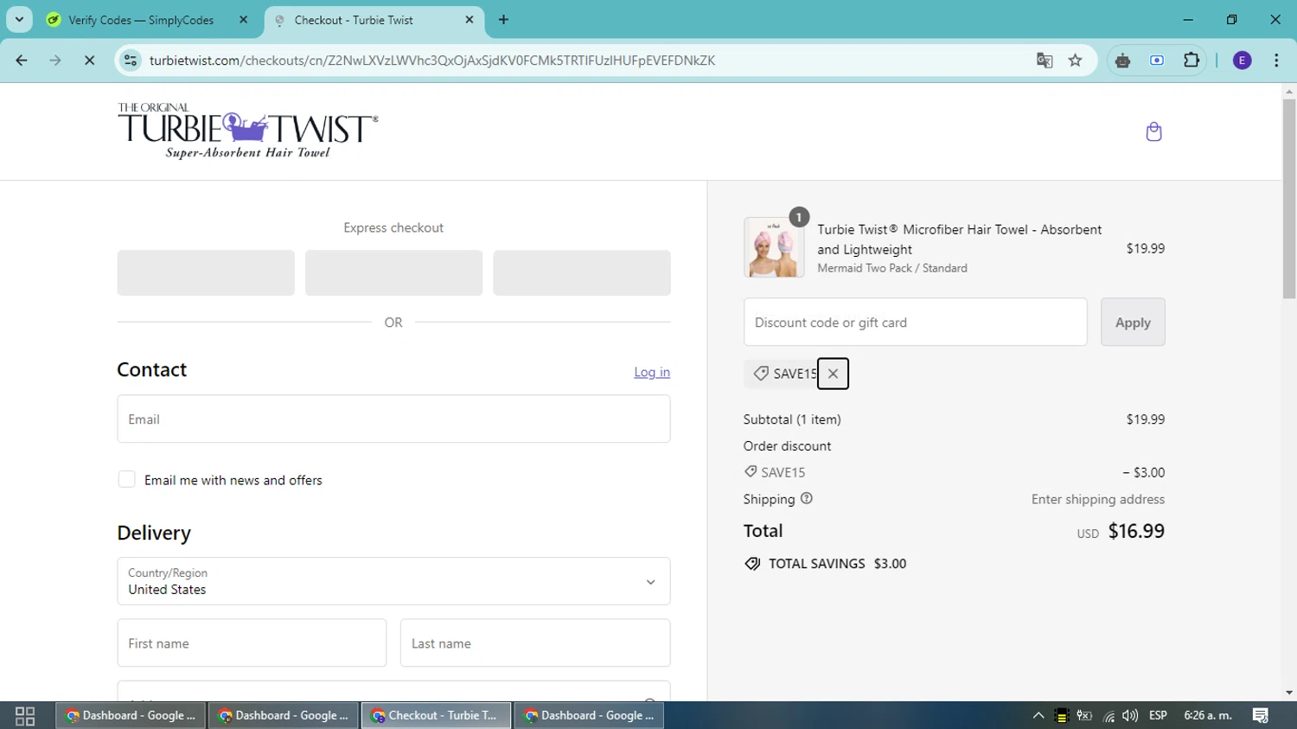The image size is (1297, 729).
Task: Click the Log in link
Action: click(652, 372)
